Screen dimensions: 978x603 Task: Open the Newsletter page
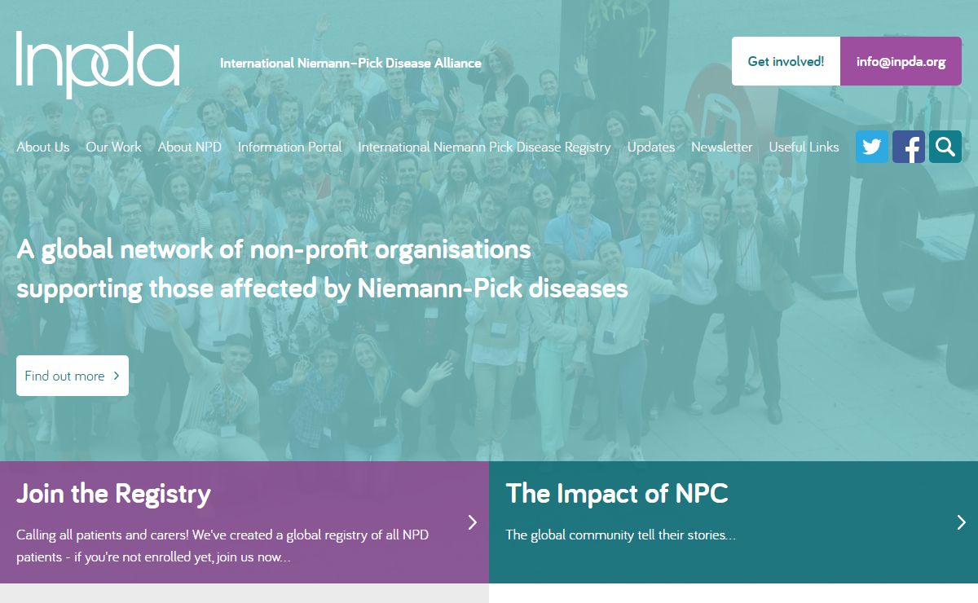click(x=721, y=147)
